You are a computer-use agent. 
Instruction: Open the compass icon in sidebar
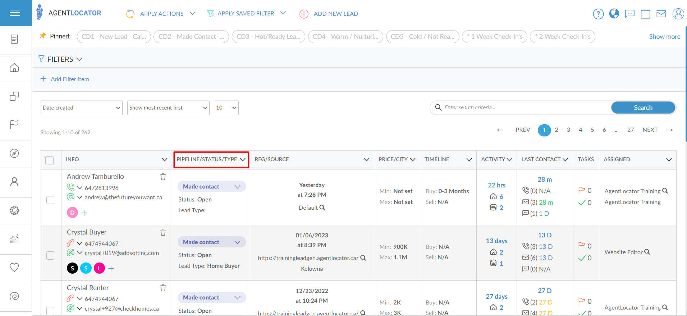point(14,153)
